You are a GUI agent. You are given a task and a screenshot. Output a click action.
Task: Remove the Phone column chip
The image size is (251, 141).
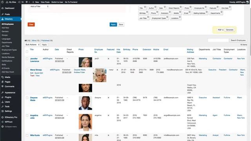[x=157, y=12]
